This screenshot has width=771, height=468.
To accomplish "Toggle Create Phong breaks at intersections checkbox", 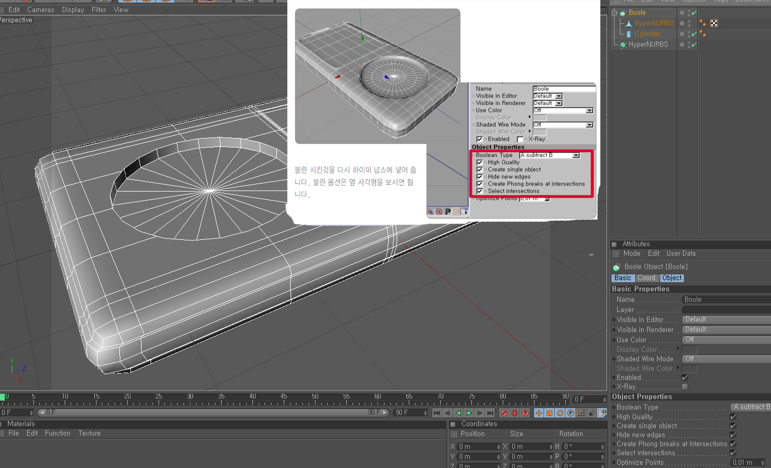I will click(733, 444).
